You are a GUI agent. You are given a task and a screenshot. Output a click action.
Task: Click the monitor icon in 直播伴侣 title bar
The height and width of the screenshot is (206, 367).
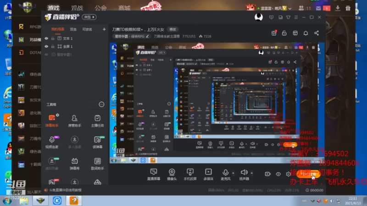[271, 17]
